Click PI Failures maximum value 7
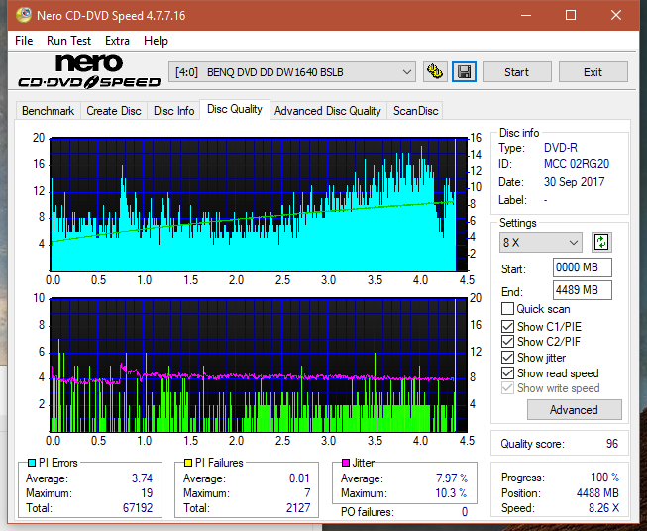The image size is (647, 531). (307, 493)
